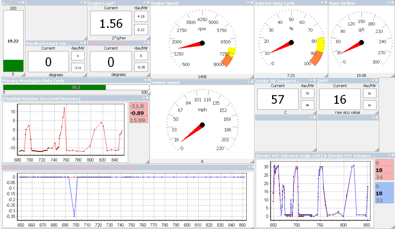Close the Injector Duty Cycle panel
The image size is (395, 229).
pyautogui.click(x=325, y=3)
